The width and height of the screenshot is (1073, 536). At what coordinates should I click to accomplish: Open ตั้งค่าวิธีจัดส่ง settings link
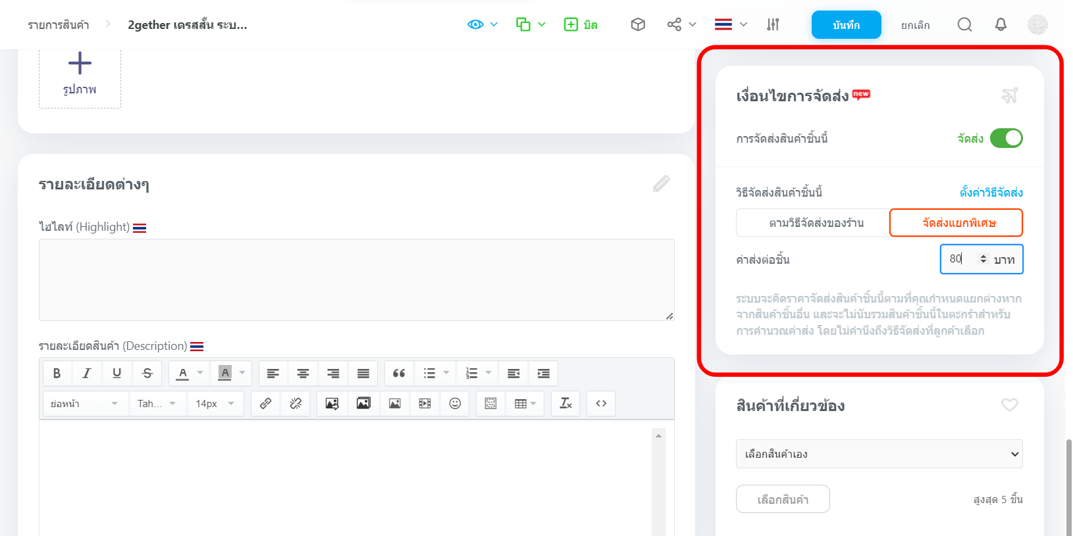point(991,193)
